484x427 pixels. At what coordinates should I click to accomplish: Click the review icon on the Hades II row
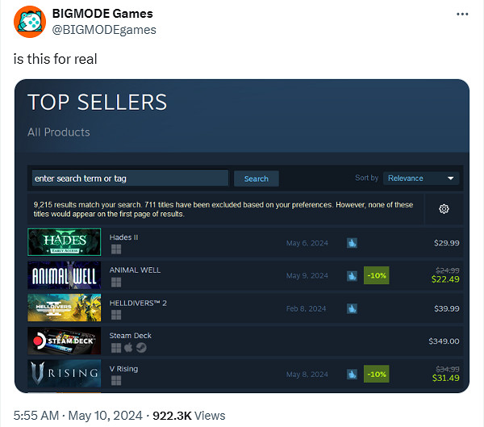point(353,242)
